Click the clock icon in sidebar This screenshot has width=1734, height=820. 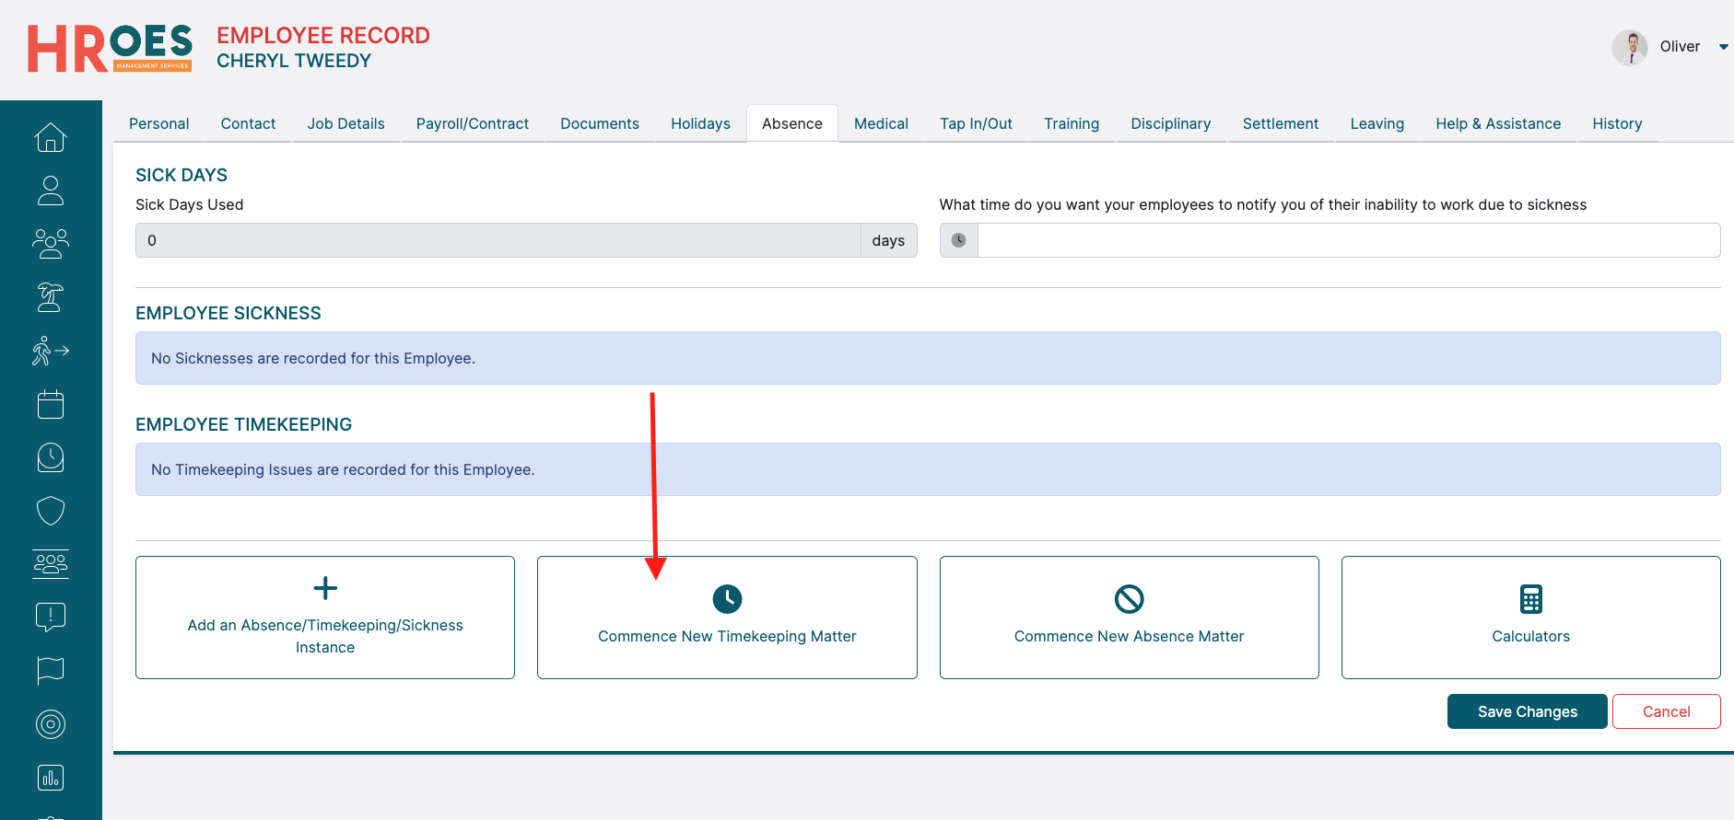point(51,457)
